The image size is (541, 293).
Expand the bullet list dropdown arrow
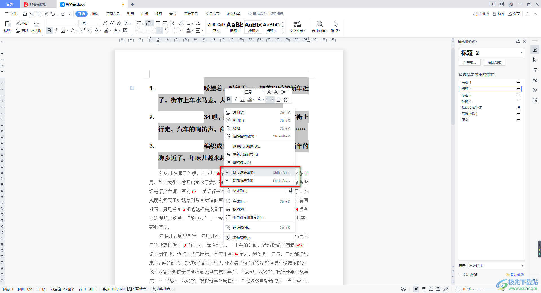tap(143, 23)
